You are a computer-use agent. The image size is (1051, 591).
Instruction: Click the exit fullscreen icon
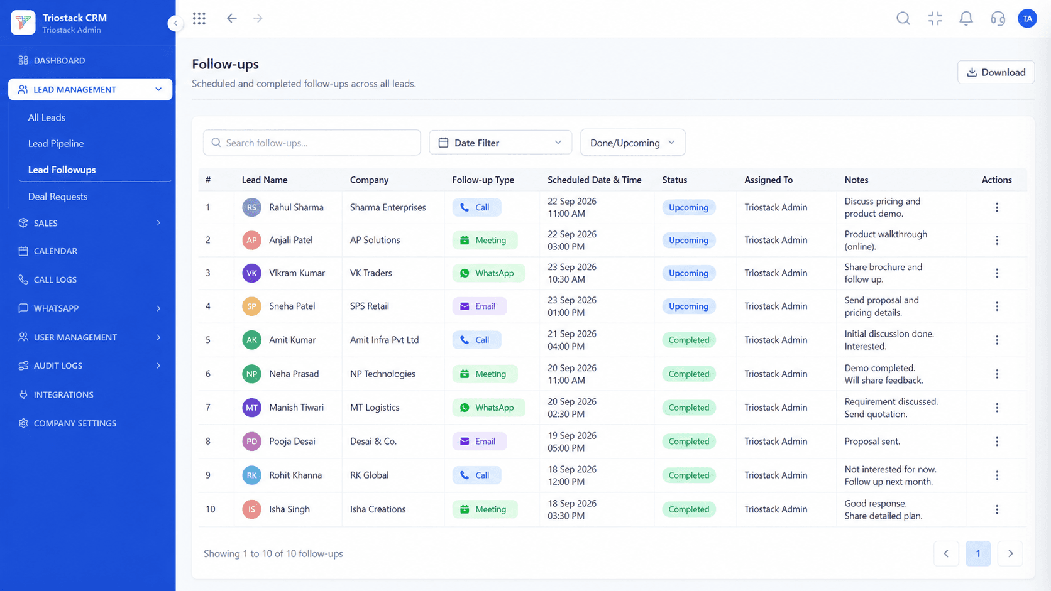pyautogui.click(x=935, y=18)
